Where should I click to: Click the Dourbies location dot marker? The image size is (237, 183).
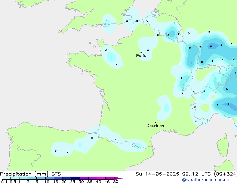pyautogui.click(x=155, y=122)
